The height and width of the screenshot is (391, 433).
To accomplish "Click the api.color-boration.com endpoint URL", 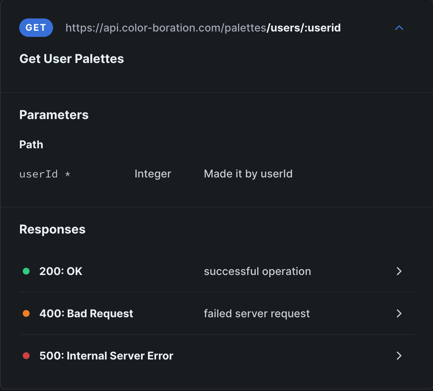I will 203,28.
